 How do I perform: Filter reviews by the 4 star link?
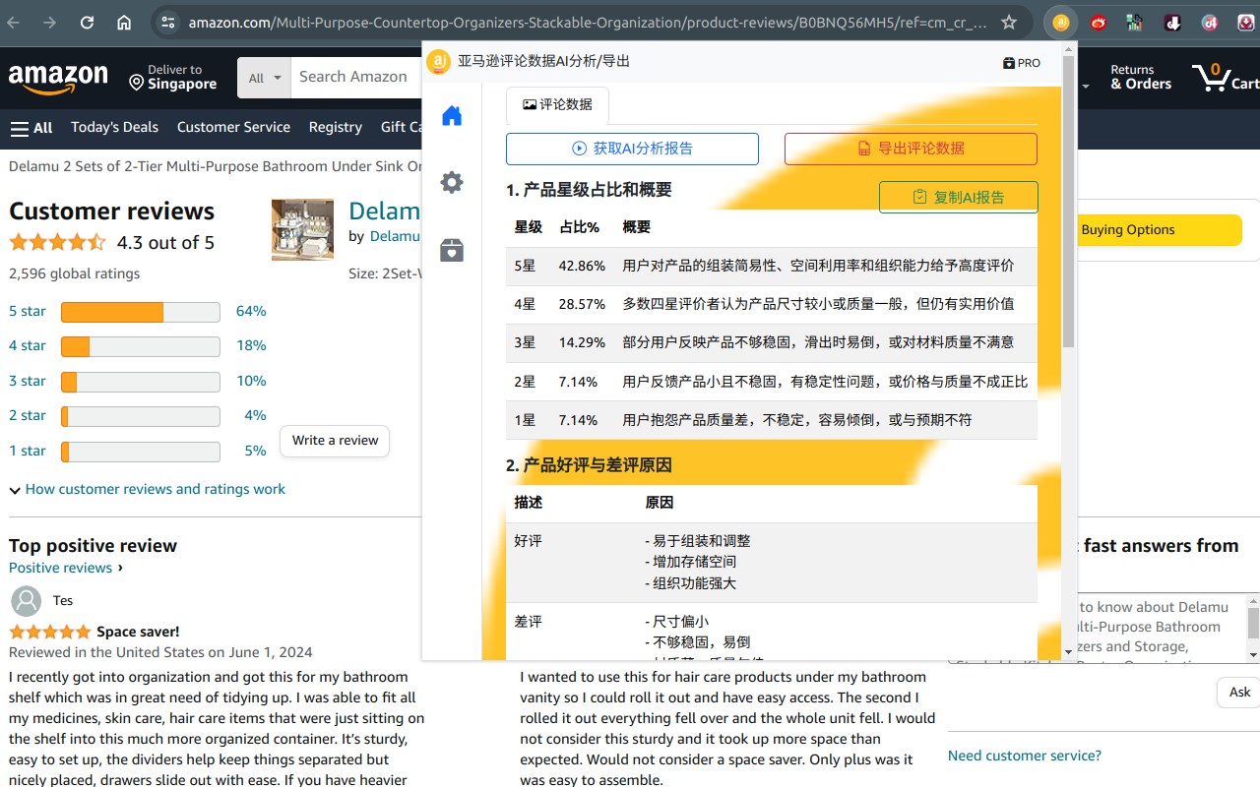coord(28,345)
